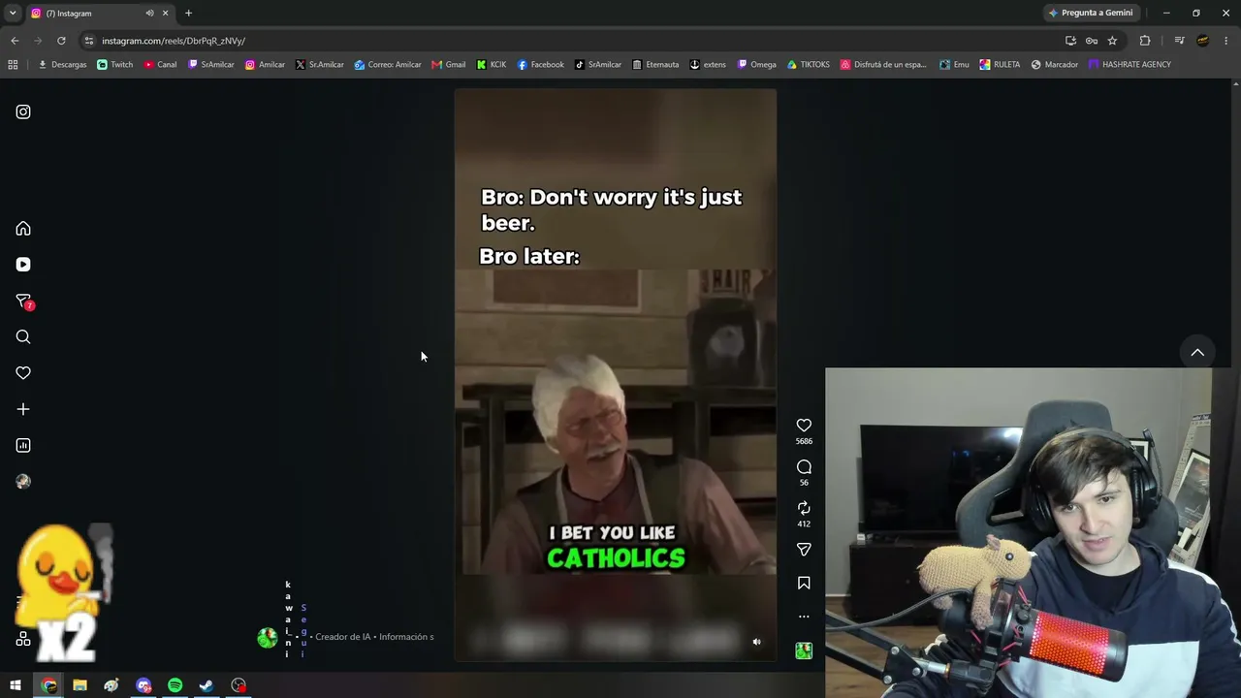
Task: Open the HASHRATE AGENCY bookmark
Action: pos(1130,65)
